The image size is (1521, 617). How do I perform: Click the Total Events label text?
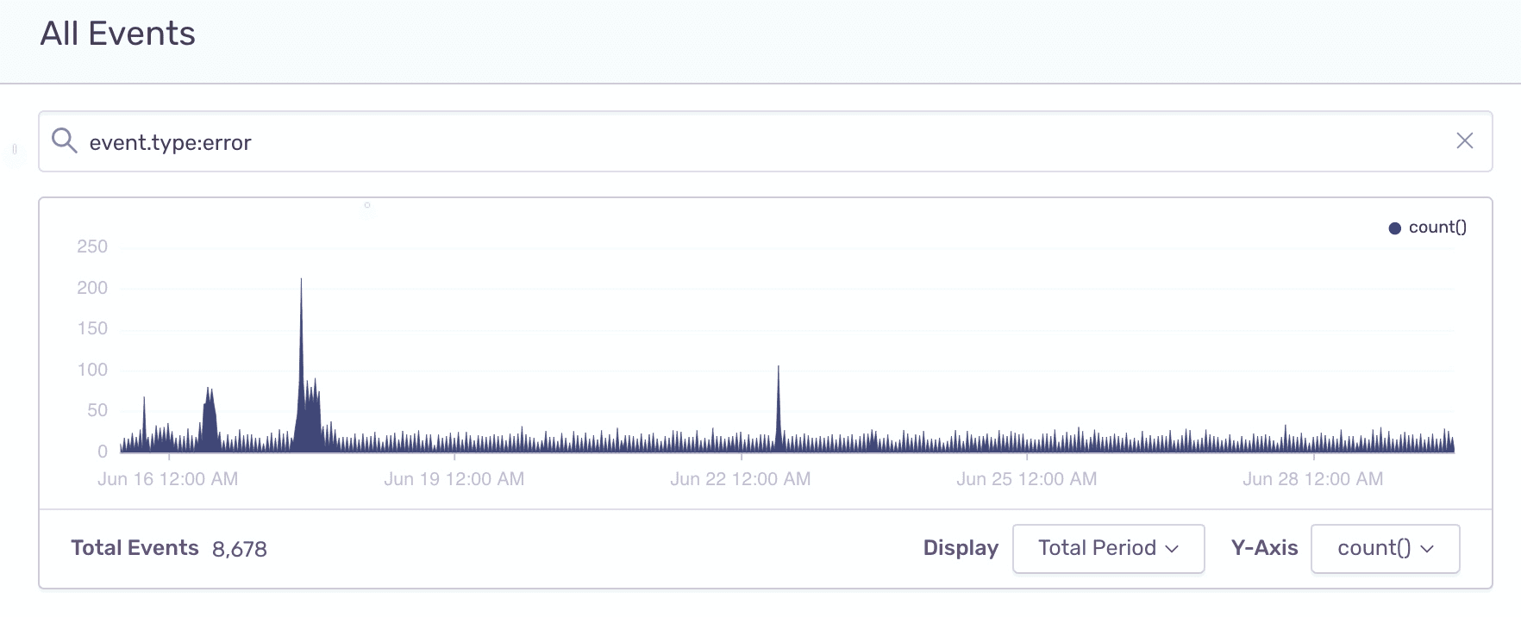point(135,548)
